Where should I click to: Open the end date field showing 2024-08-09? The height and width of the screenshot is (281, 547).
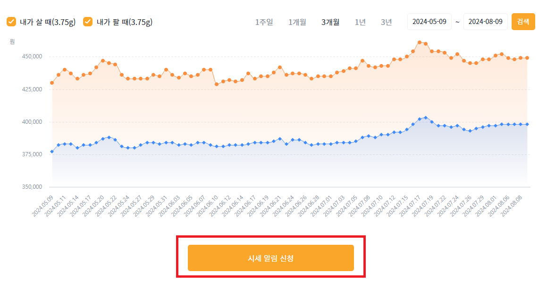click(486, 21)
